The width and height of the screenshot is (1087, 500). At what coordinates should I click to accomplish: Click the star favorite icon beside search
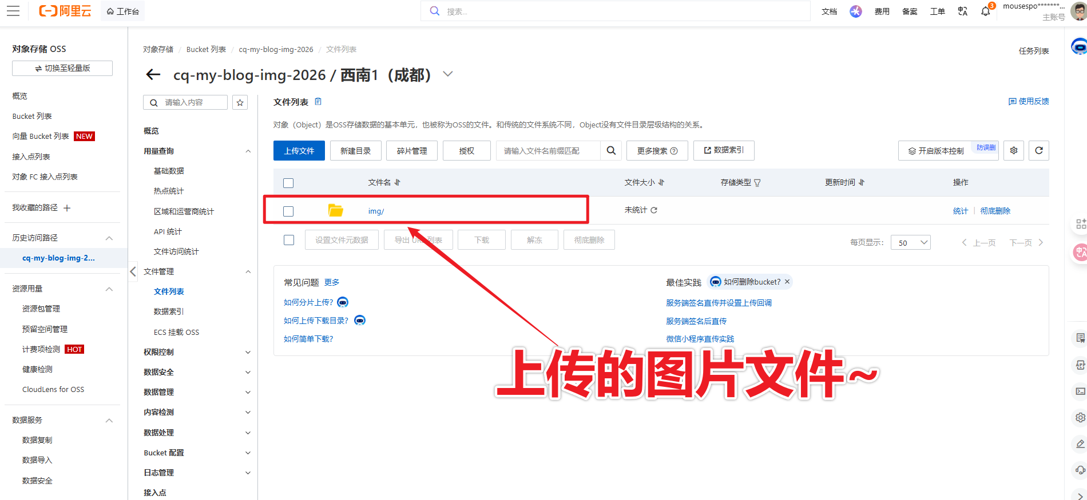240,102
